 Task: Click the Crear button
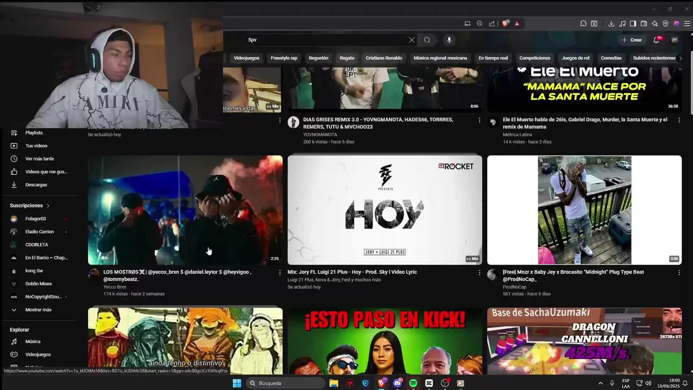(631, 40)
